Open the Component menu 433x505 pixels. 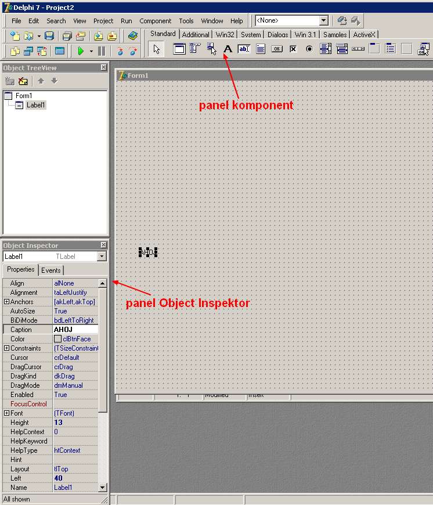[155, 21]
